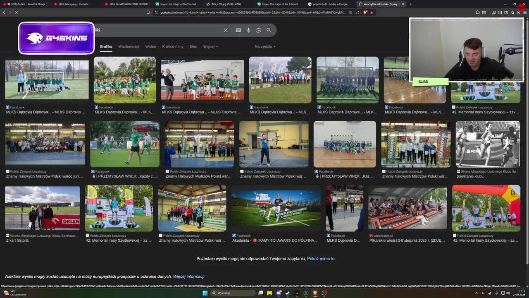The width and height of the screenshot is (529, 298).
Task: Switch to the 'pogoda lodz' browser tab
Action: tap(329, 4)
